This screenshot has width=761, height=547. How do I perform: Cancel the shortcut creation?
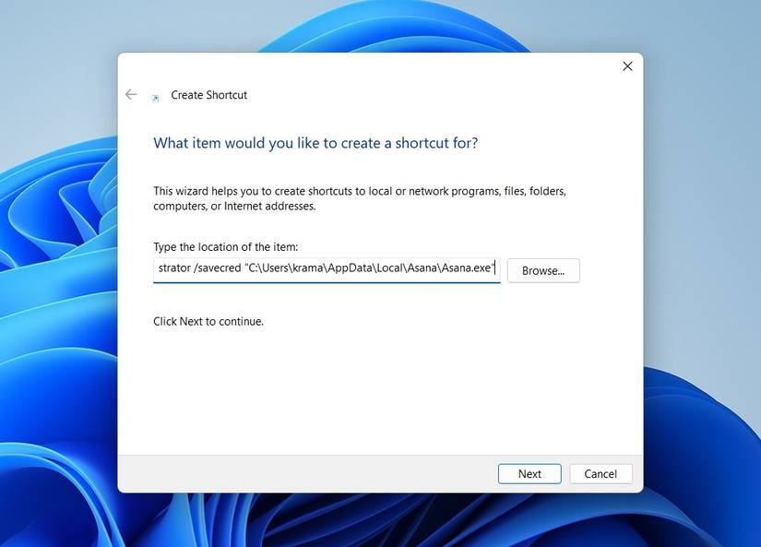point(600,474)
